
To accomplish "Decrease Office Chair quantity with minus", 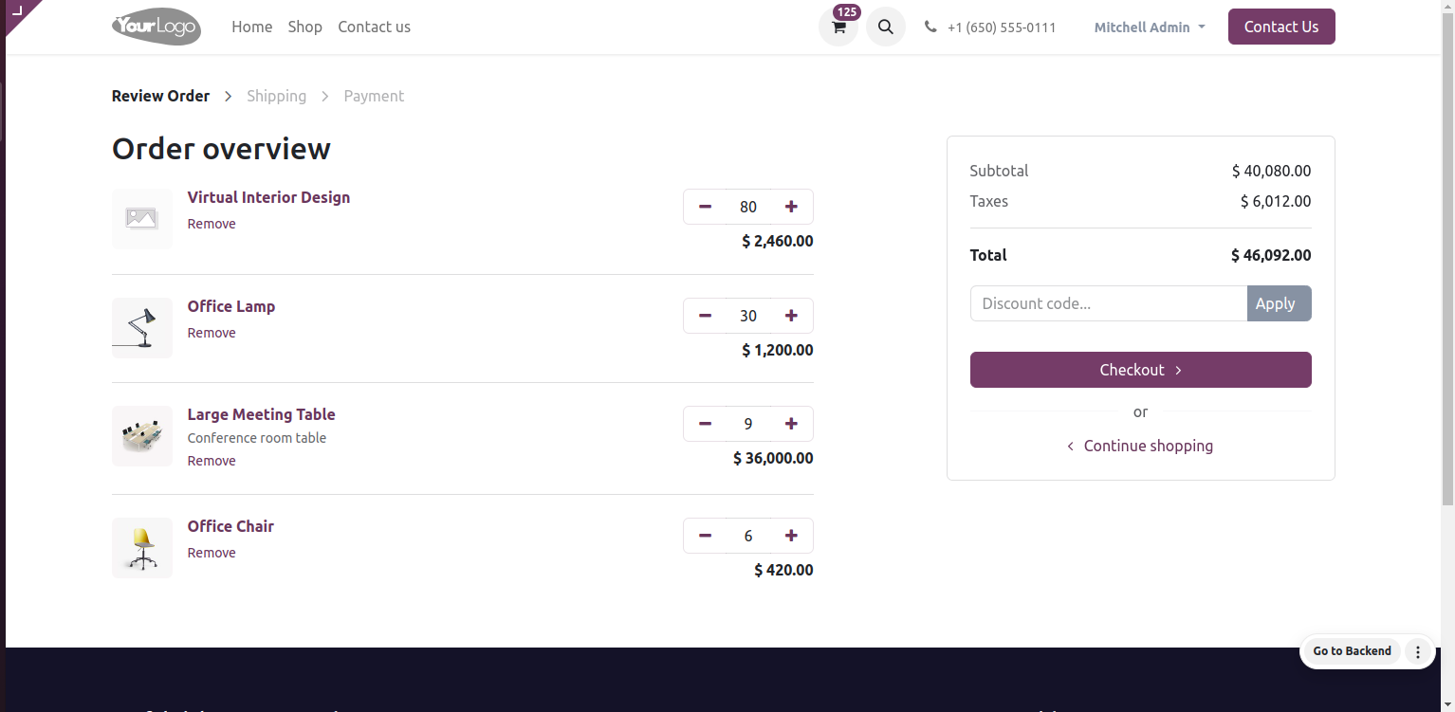I will point(705,536).
